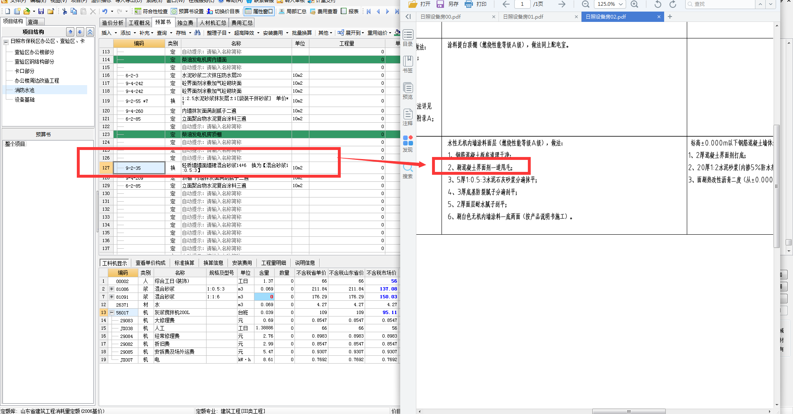Go to previous PDF page arrow

pos(506,4)
